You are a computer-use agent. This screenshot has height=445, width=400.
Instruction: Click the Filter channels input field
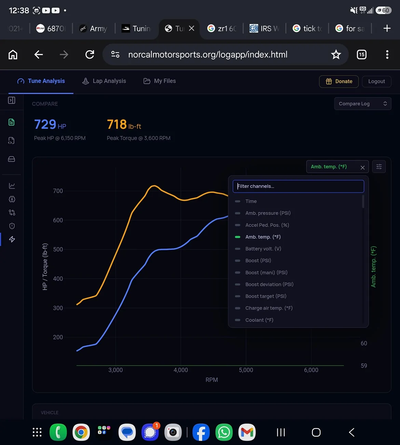(x=298, y=186)
